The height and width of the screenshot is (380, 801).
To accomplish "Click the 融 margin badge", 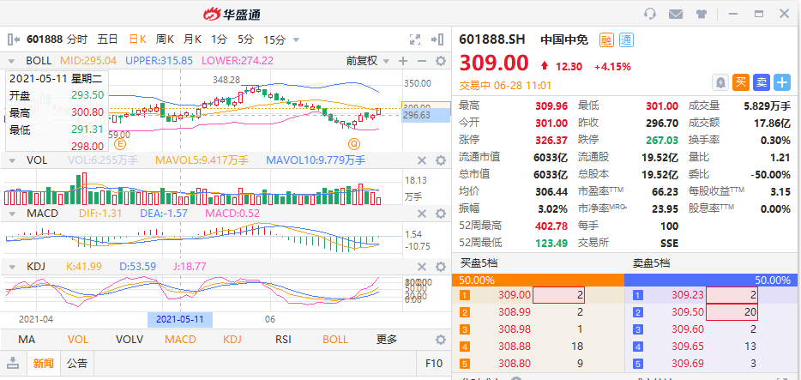I will tap(606, 39).
